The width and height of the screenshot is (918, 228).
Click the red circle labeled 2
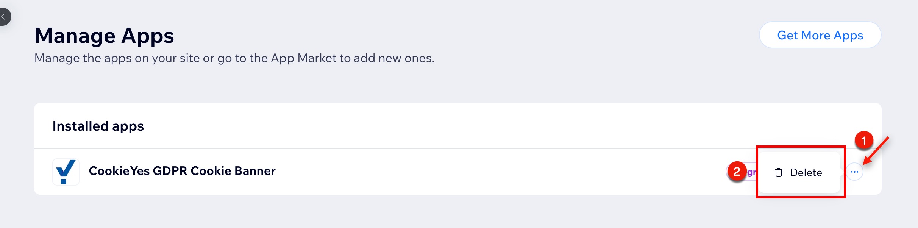tap(737, 172)
